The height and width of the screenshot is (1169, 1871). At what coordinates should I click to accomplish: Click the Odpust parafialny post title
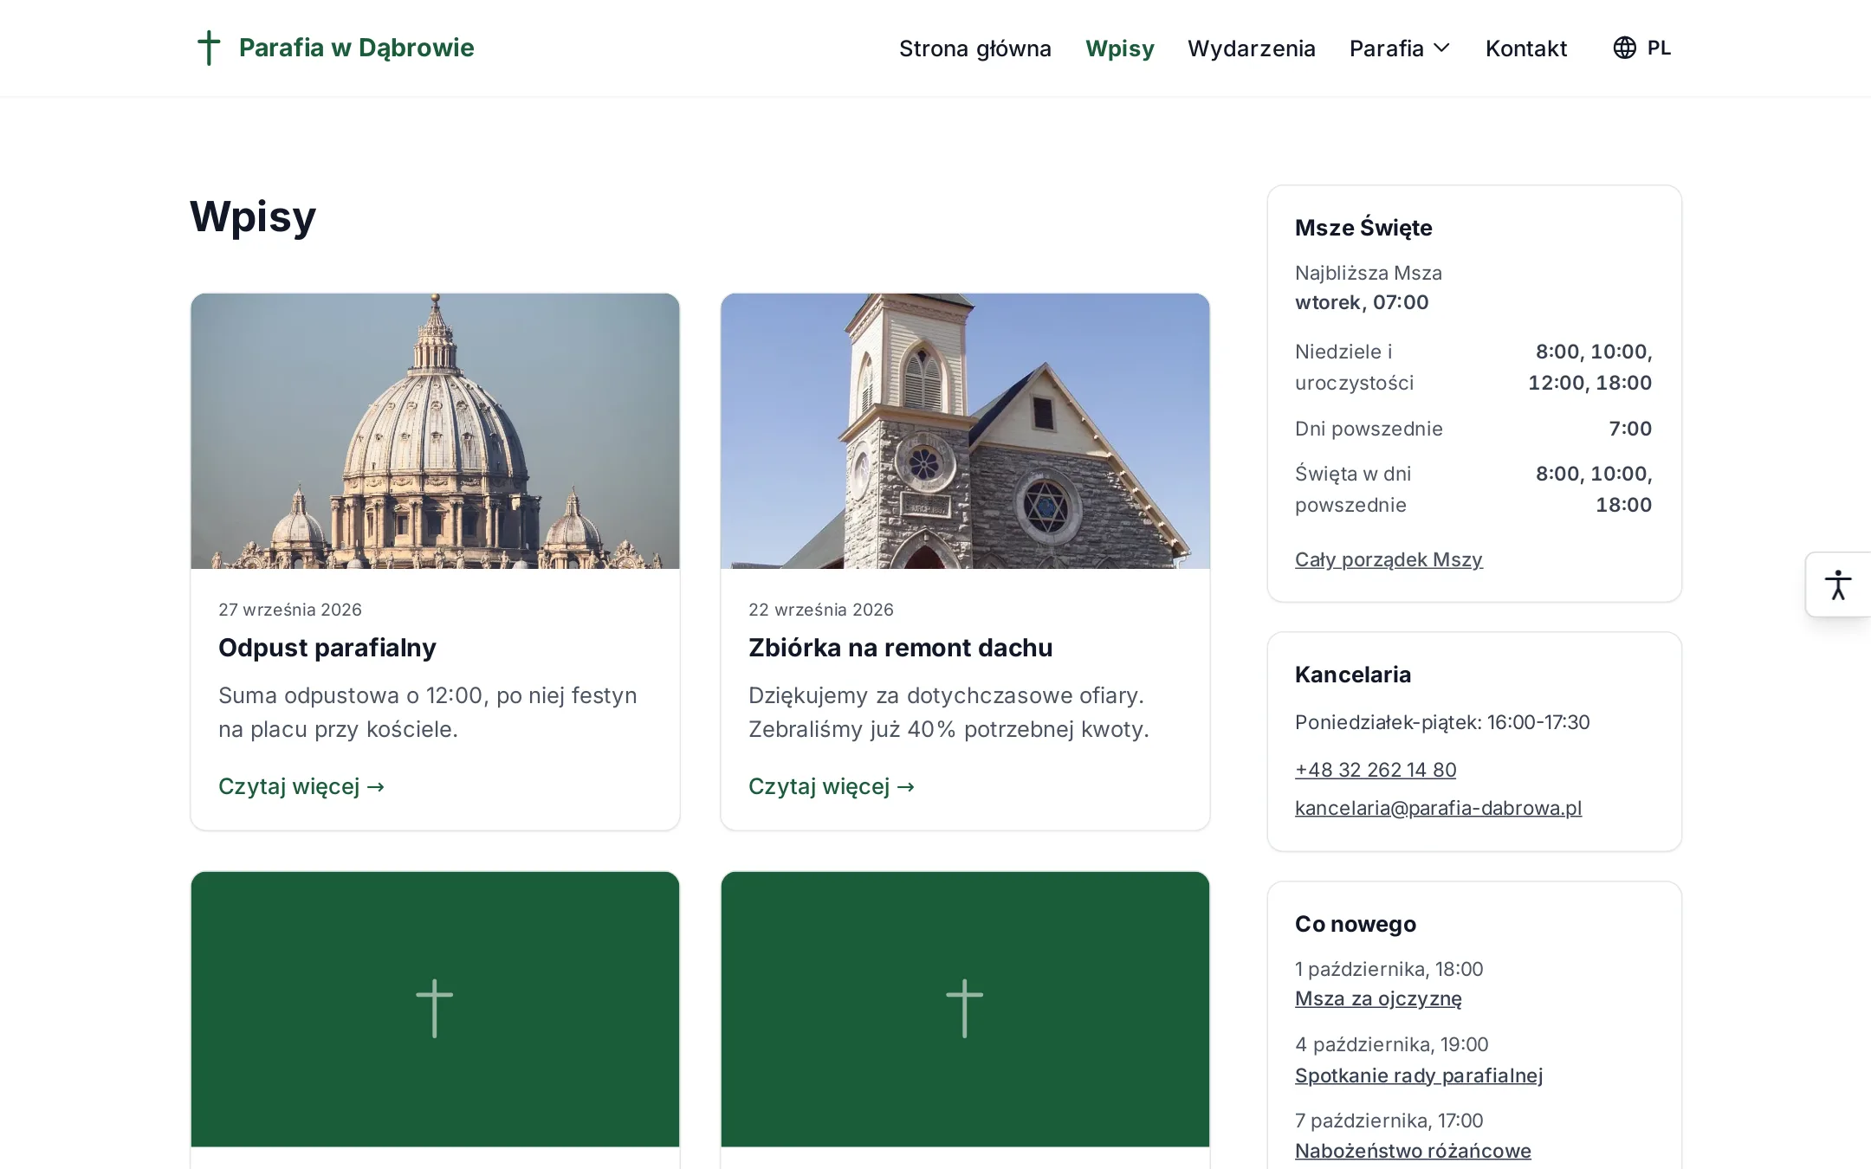[327, 648]
